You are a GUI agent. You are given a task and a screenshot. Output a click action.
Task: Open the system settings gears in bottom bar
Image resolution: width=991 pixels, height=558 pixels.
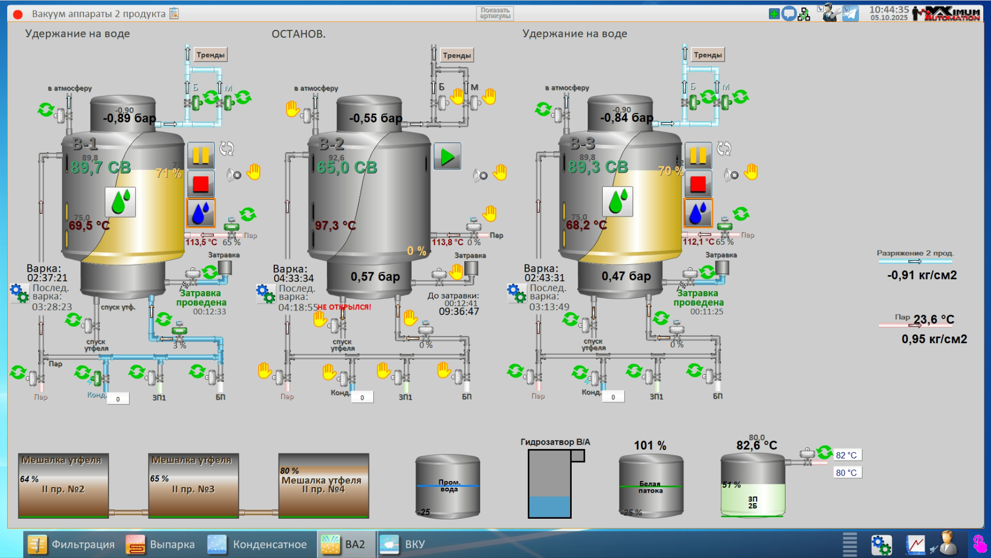[x=881, y=545]
